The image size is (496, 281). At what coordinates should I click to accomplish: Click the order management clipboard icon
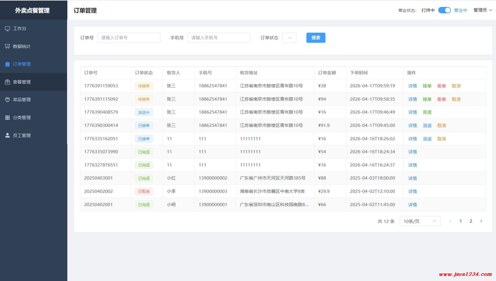(x=8, y=64)
